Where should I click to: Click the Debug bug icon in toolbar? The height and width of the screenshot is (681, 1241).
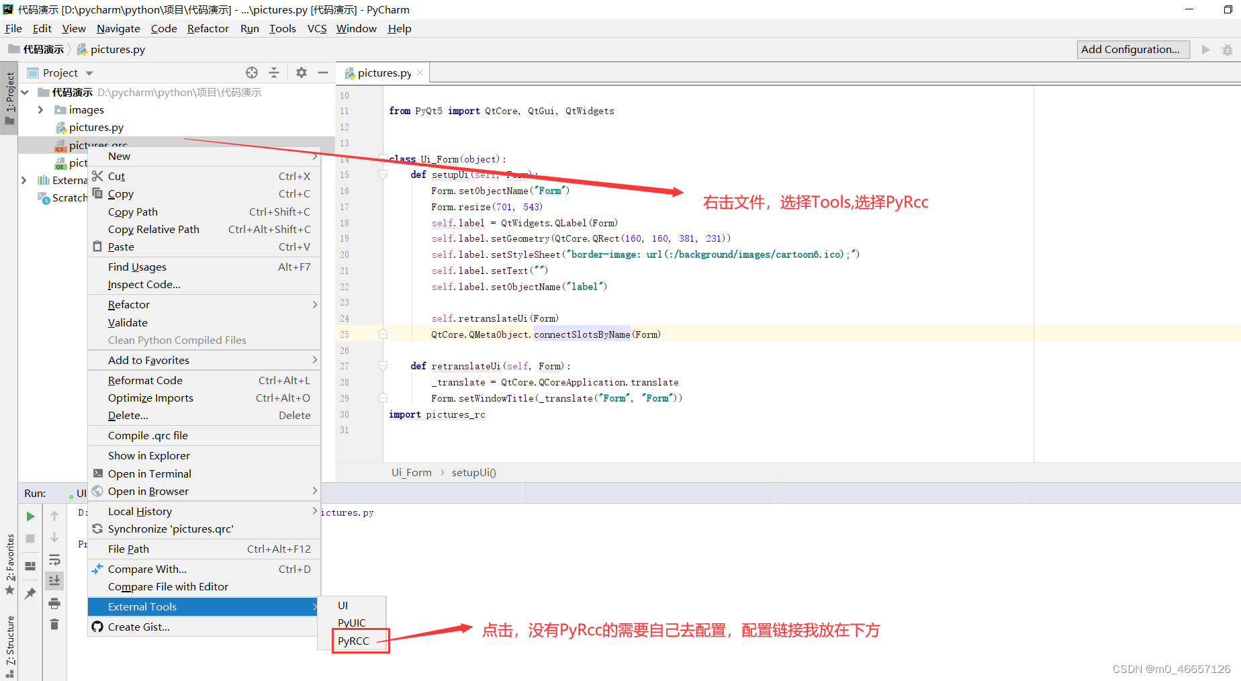click(x=1228, y=50)
